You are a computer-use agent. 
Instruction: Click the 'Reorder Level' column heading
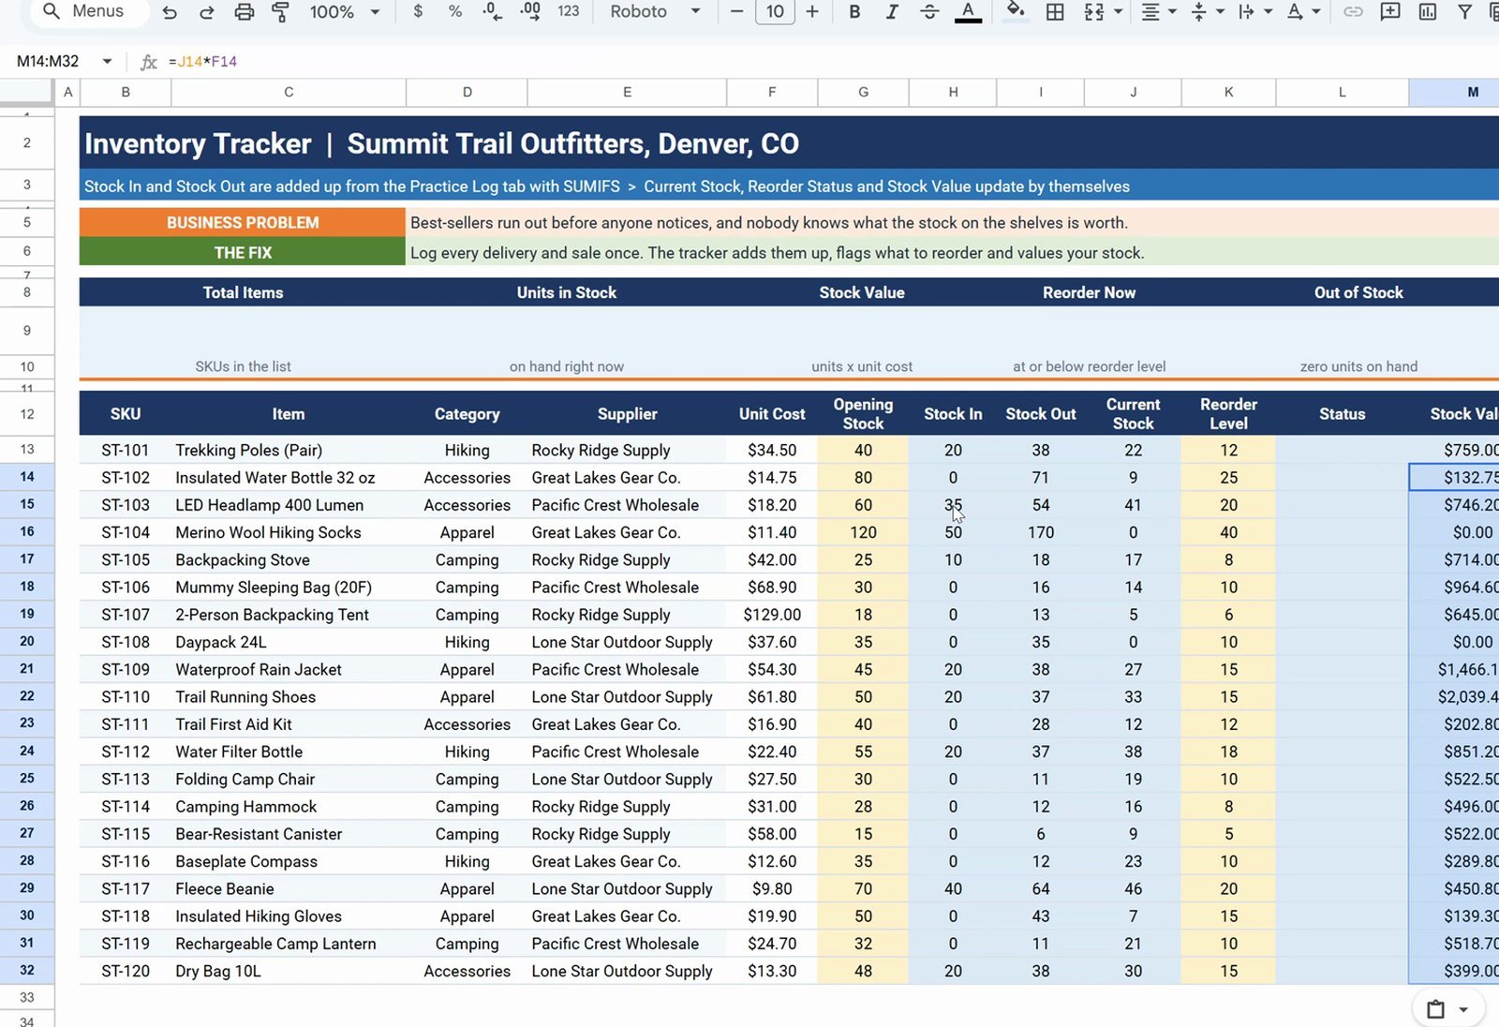click(x=1228, y=413)
